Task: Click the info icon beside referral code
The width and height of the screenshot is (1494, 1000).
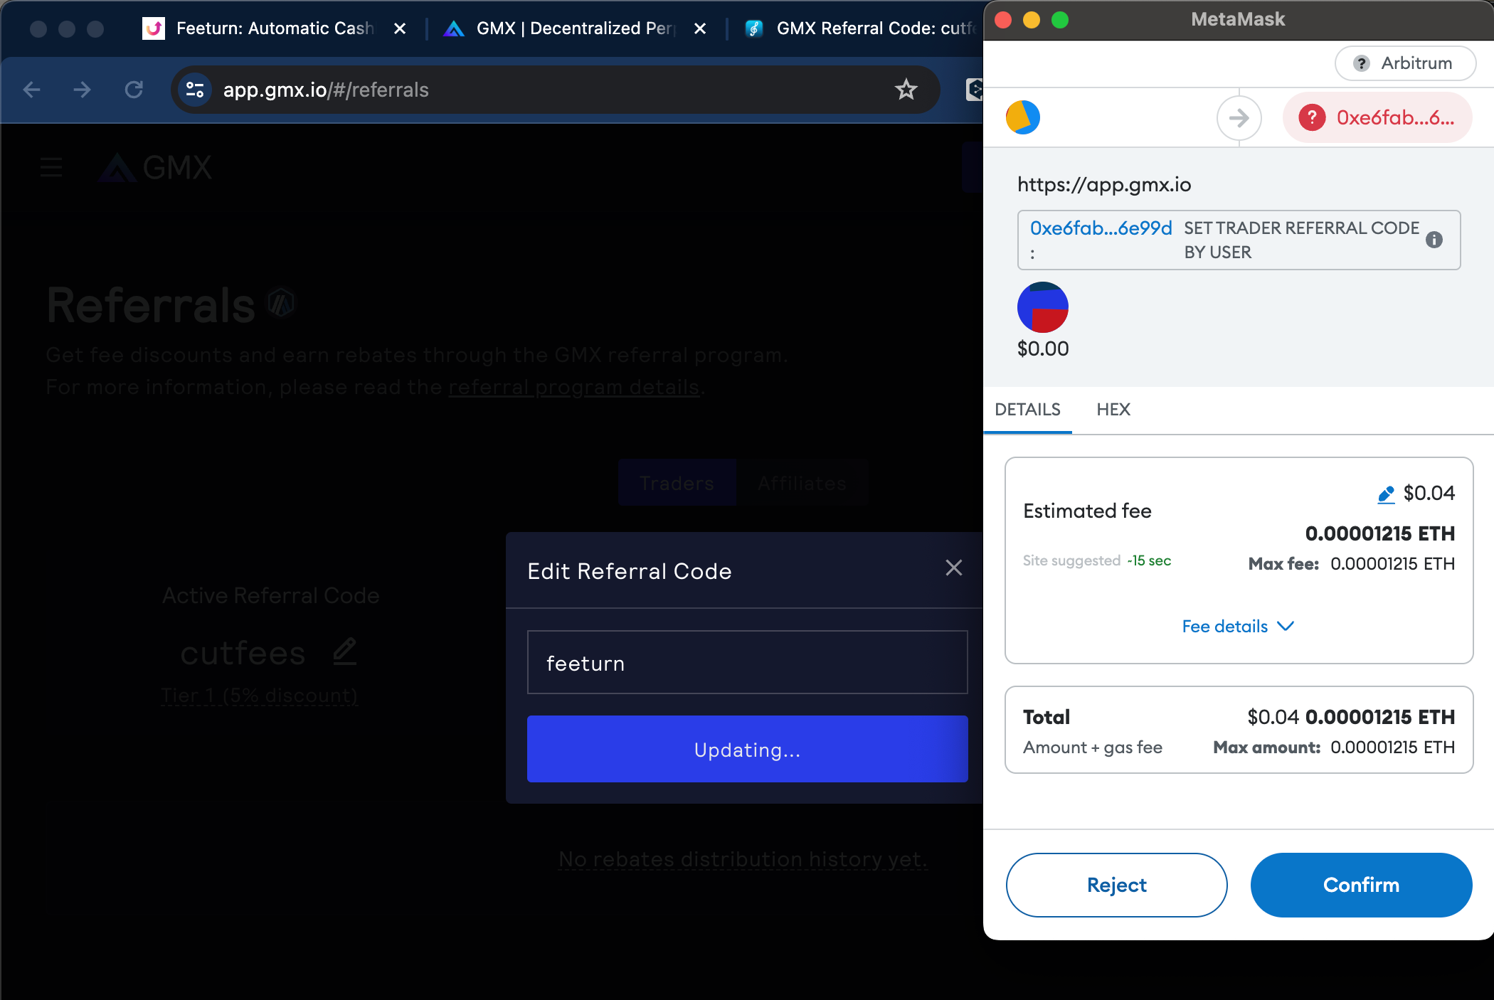Action: [x=1434, y=240]
